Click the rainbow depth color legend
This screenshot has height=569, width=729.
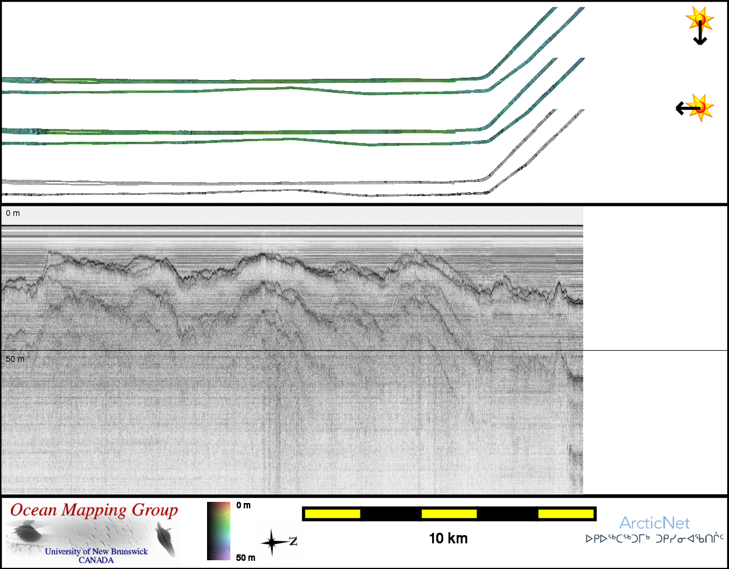[219, 531]
